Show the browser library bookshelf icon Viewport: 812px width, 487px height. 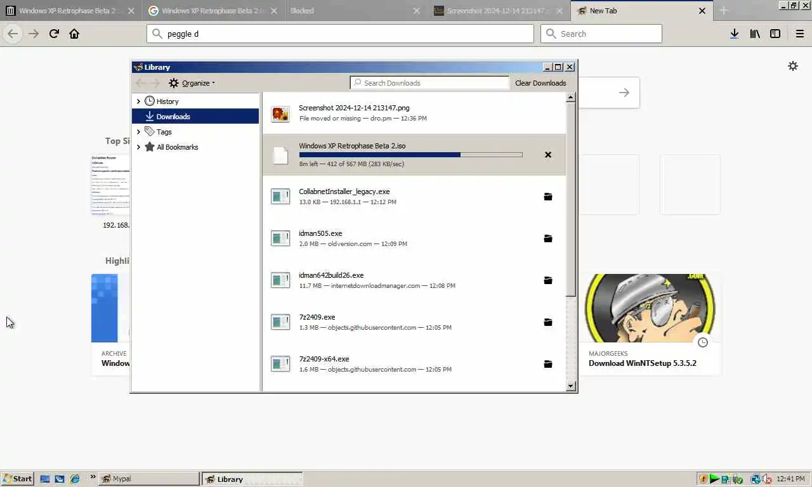754,34
